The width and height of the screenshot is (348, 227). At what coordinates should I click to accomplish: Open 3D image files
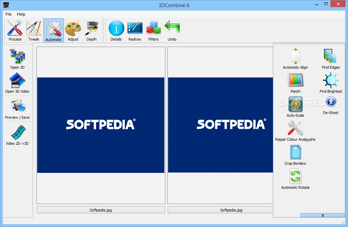[x=17, y=59]
